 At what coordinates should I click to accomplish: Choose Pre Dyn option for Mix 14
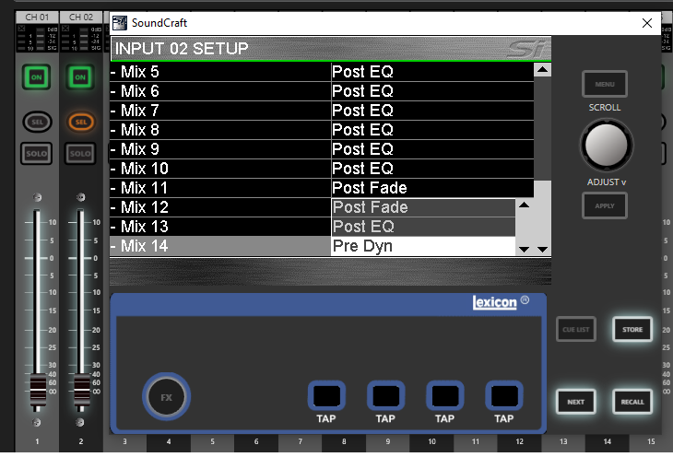[423, 246]
